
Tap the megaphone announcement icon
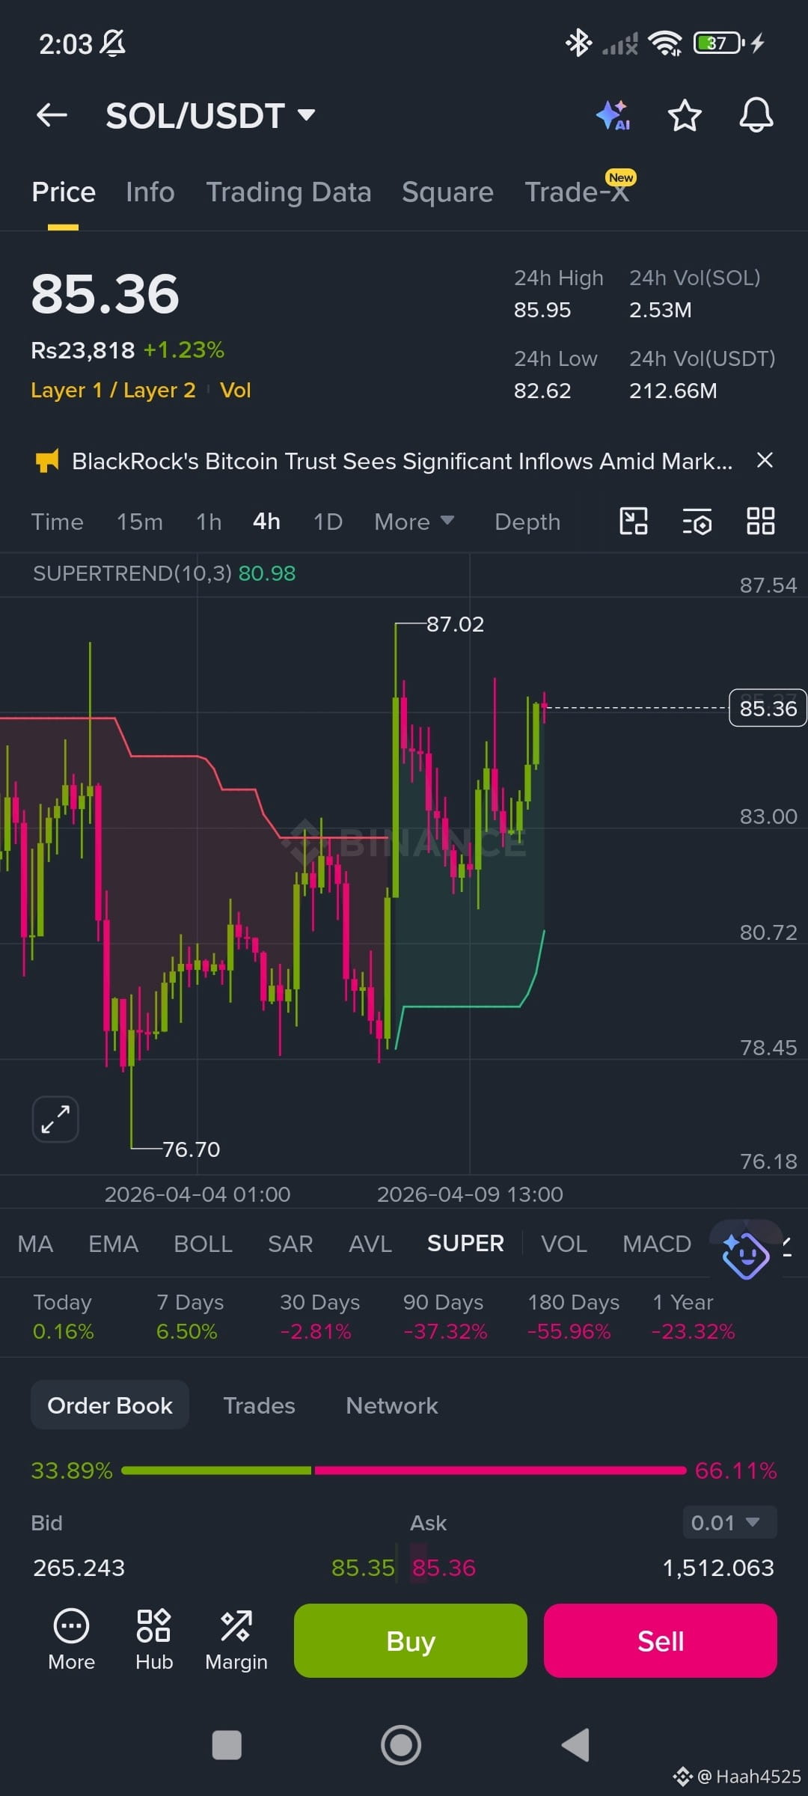(x=47, y=461)
